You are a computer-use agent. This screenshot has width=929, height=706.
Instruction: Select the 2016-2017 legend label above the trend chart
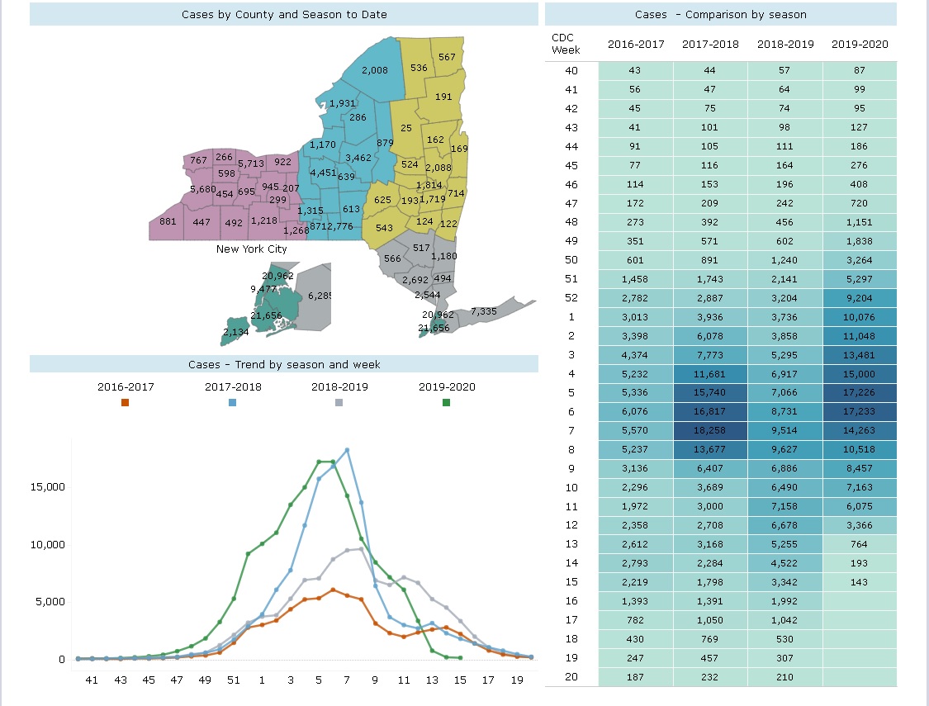pyautogui.click(x=126, y=386)
